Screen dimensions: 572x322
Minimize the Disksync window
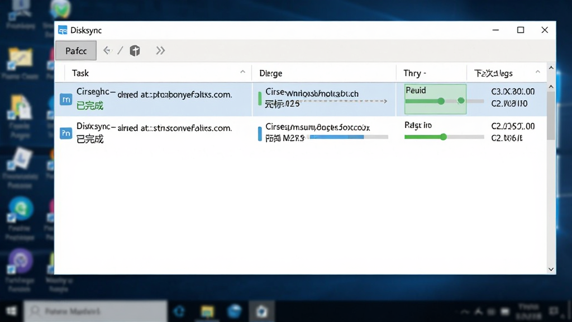click(x=495, y=30)
